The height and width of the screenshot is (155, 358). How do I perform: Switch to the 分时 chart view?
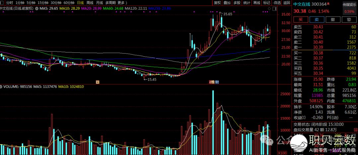click(x=10, y=2)
